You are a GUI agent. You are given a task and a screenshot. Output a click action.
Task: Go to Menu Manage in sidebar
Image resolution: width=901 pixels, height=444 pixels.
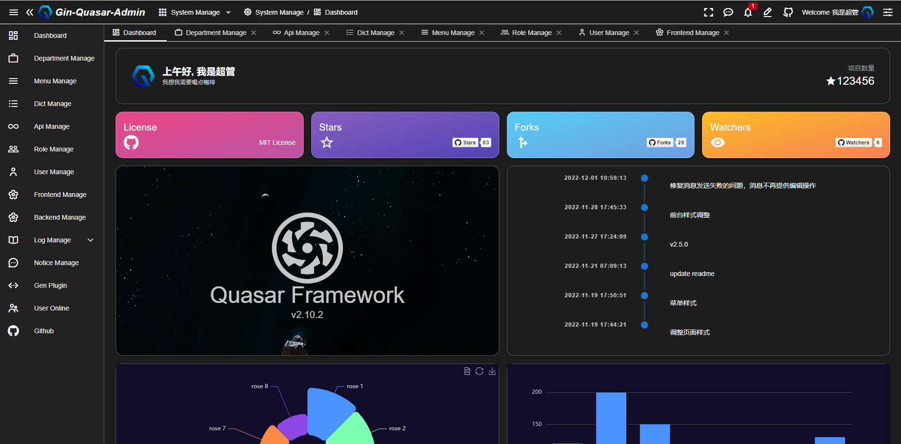[x=52, y=81]
